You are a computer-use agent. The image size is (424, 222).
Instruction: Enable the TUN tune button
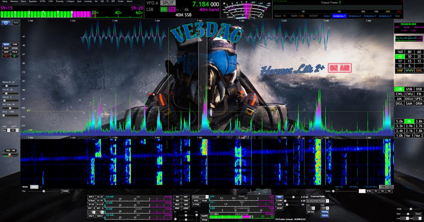(x=14, y=44)
